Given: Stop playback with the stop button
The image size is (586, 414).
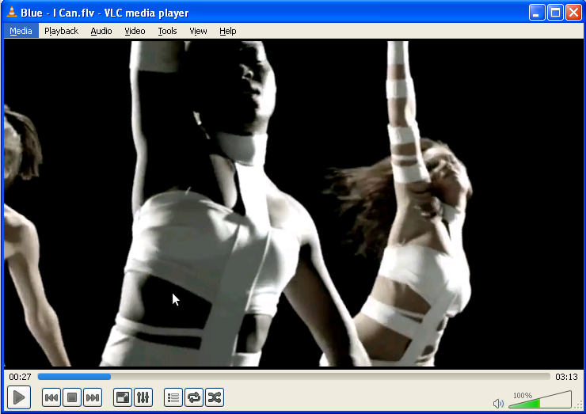Looking at the screenshot, I should 72,397.
